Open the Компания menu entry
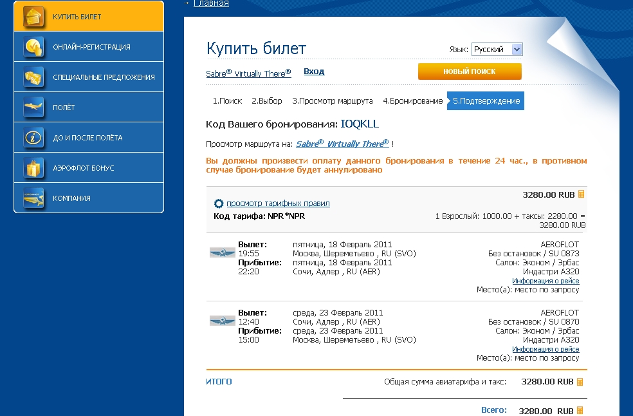Image resolution: width=633 pixels, height=416 pixels. click(89, 198)
